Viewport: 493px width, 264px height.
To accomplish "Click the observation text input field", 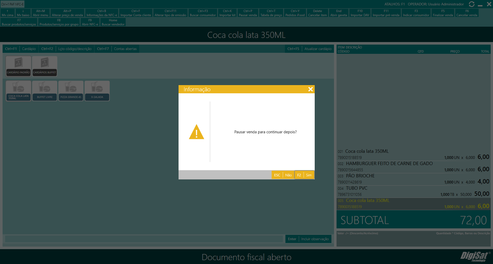I will (144, 239).
